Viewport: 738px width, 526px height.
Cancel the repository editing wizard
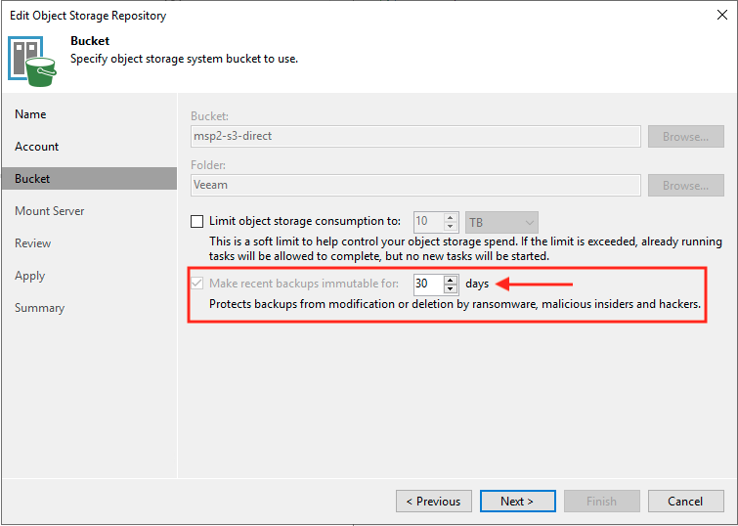click(686, 501)
